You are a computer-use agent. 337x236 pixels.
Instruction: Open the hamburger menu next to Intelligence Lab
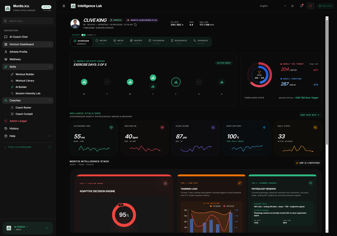[x=64, y=6]
